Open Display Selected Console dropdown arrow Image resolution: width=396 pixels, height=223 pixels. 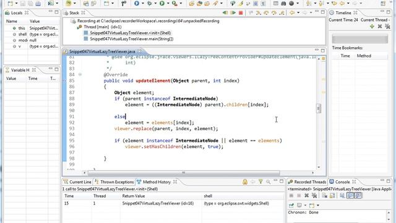click(305, 205)
